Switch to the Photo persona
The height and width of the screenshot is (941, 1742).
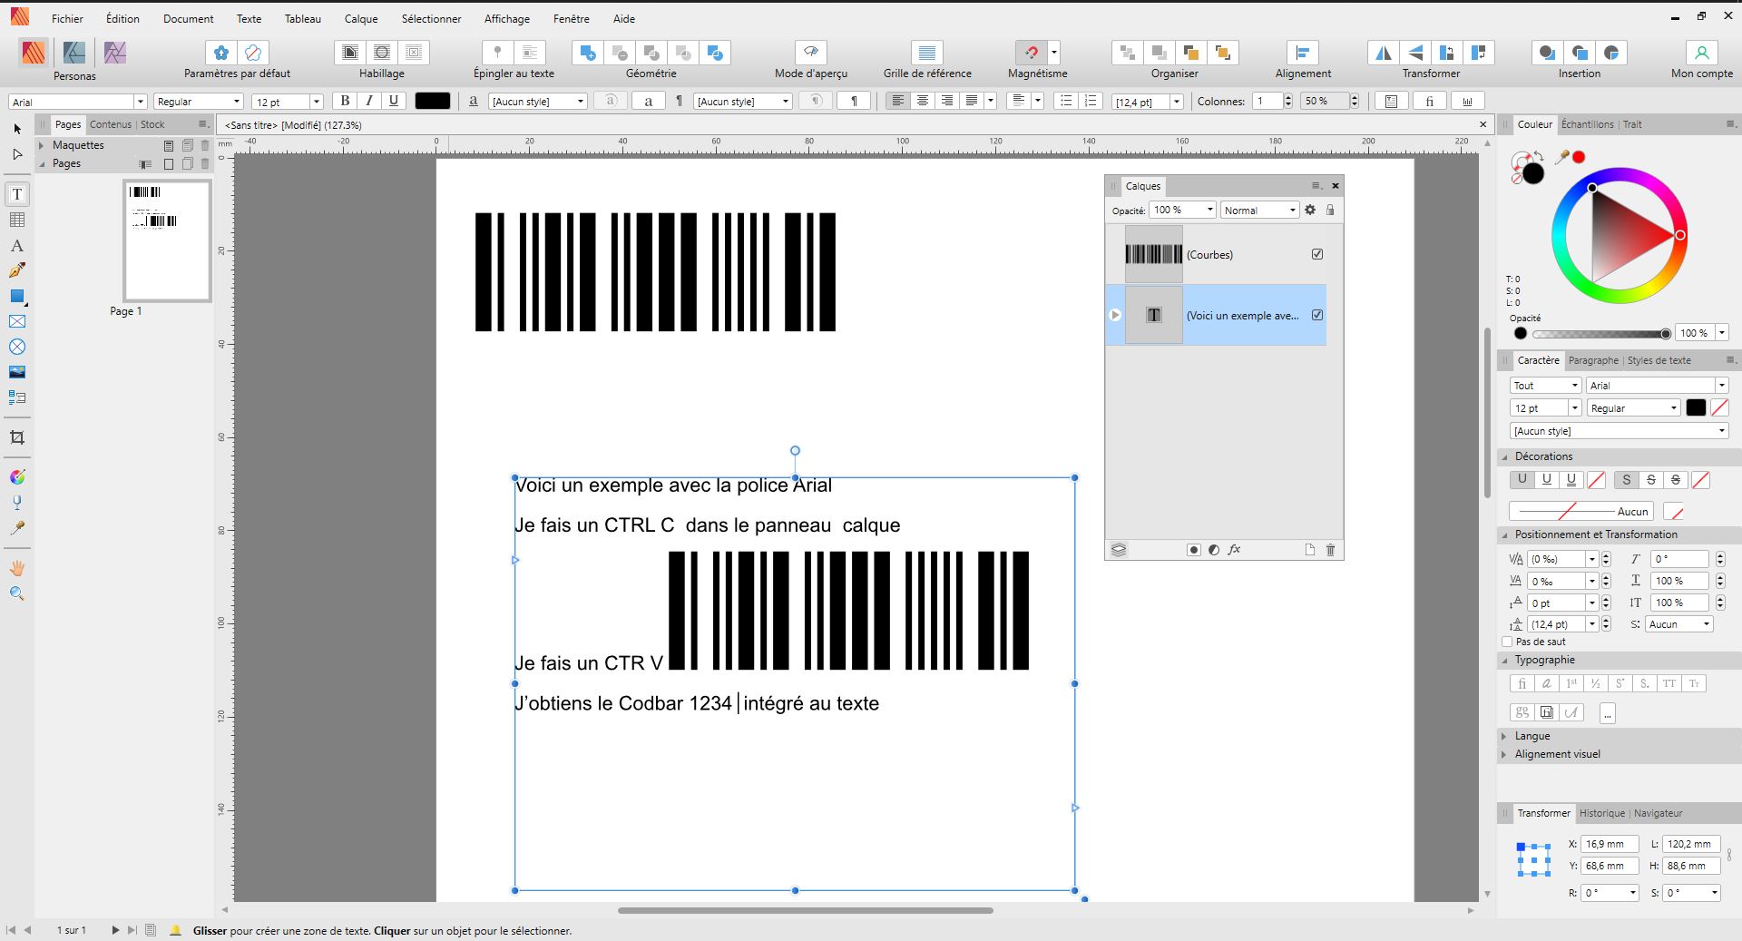pos(114,53)
